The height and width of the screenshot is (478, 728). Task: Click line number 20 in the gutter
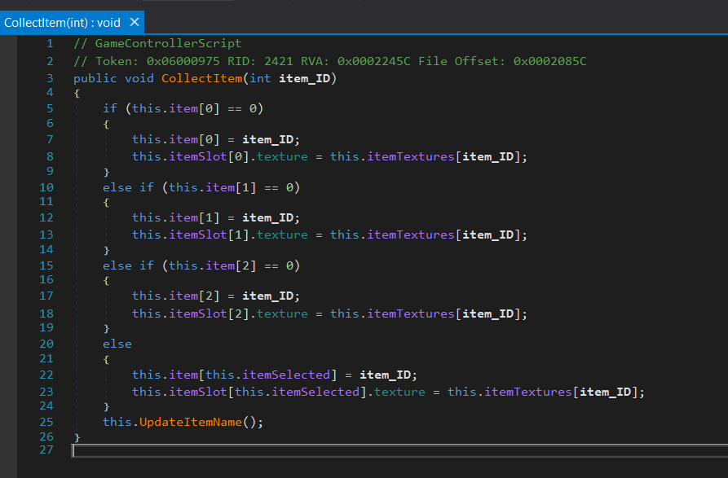pos(46,344)
